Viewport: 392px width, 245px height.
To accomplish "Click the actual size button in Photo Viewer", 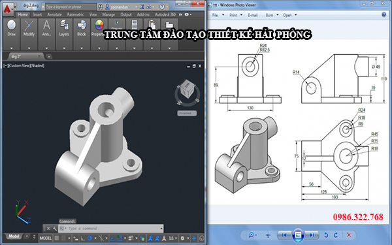I will (x=268, y=235).
